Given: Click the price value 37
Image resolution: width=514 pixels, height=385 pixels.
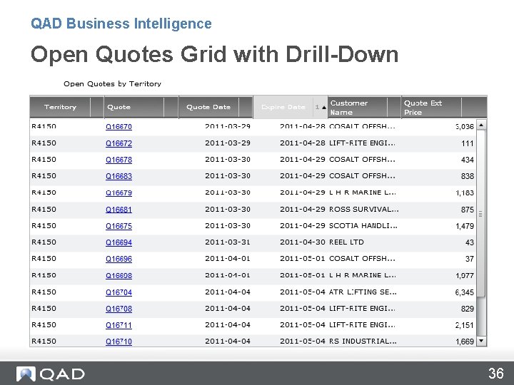Looking at the screenshot, I should [x=470, y=259].
